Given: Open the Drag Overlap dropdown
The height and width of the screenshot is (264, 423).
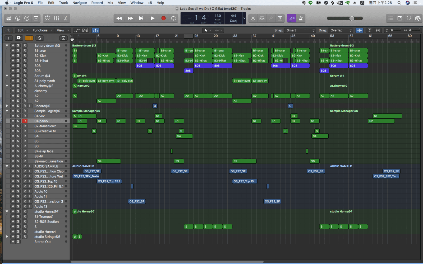Looking at the screenshot, I should point(341,30).
